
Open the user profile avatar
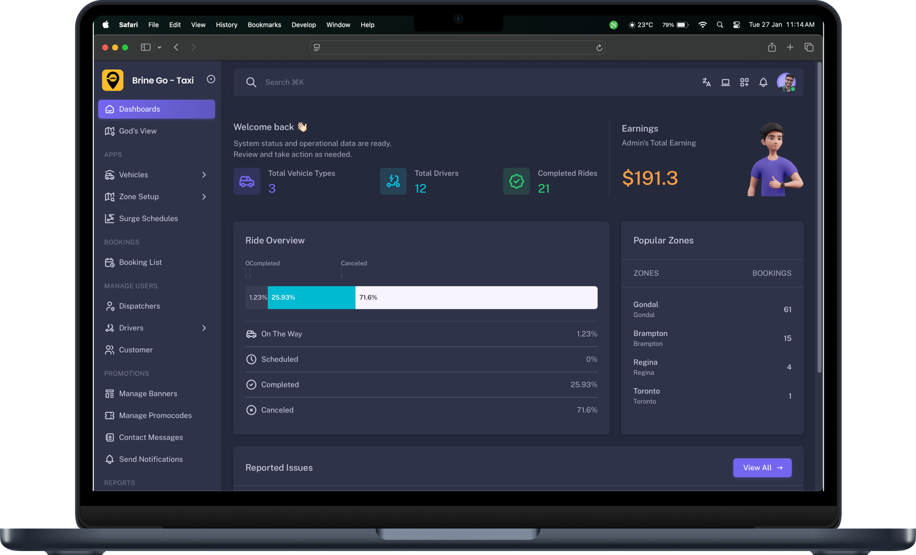tap(786, 82)
